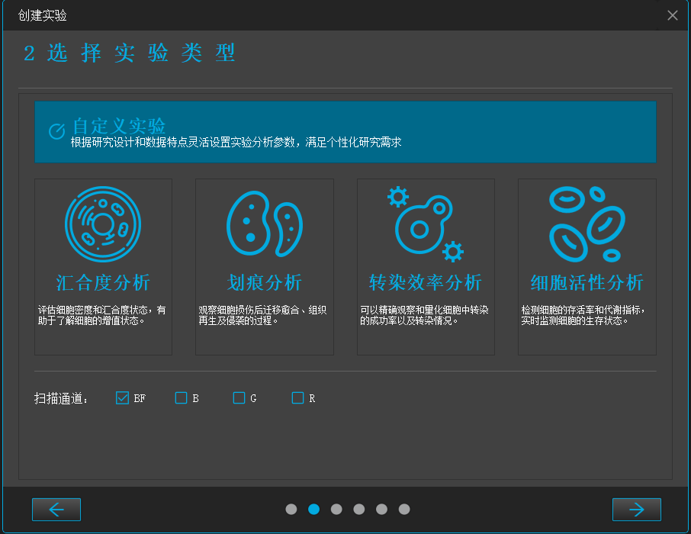The image size is (691, 534).
Task: Jump to the last step dot
Action: click(x=404, y=509)
